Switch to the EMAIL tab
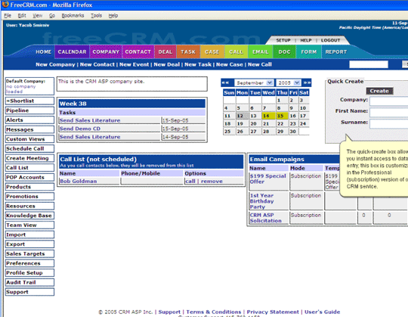The image size is (408, 317). tap(260, 52)
